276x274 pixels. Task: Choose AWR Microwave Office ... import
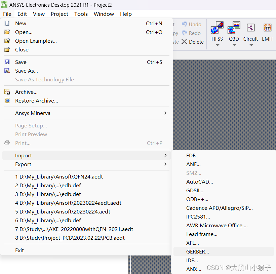click(x=224, y=226)
